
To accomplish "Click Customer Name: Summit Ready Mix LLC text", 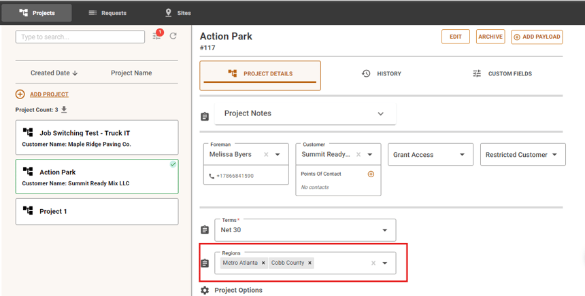I will point(76,183).
